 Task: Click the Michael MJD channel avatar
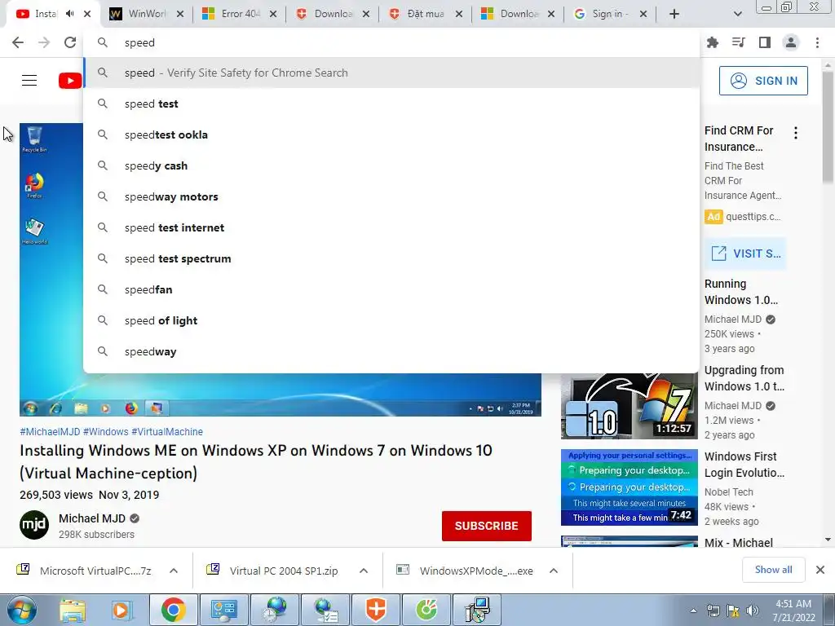pos(34,525)
